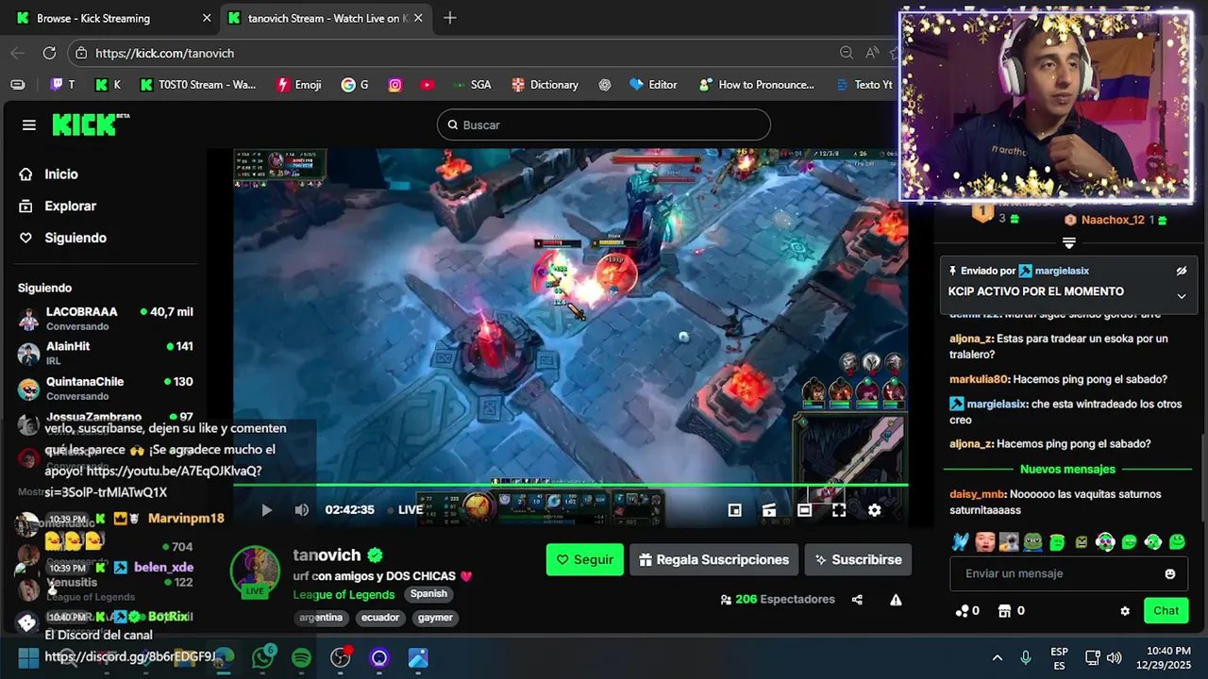Image resolution: width=1208 pixels, height=679 pixels.
Task: Report the stream with warning icon
Action: 896,600
